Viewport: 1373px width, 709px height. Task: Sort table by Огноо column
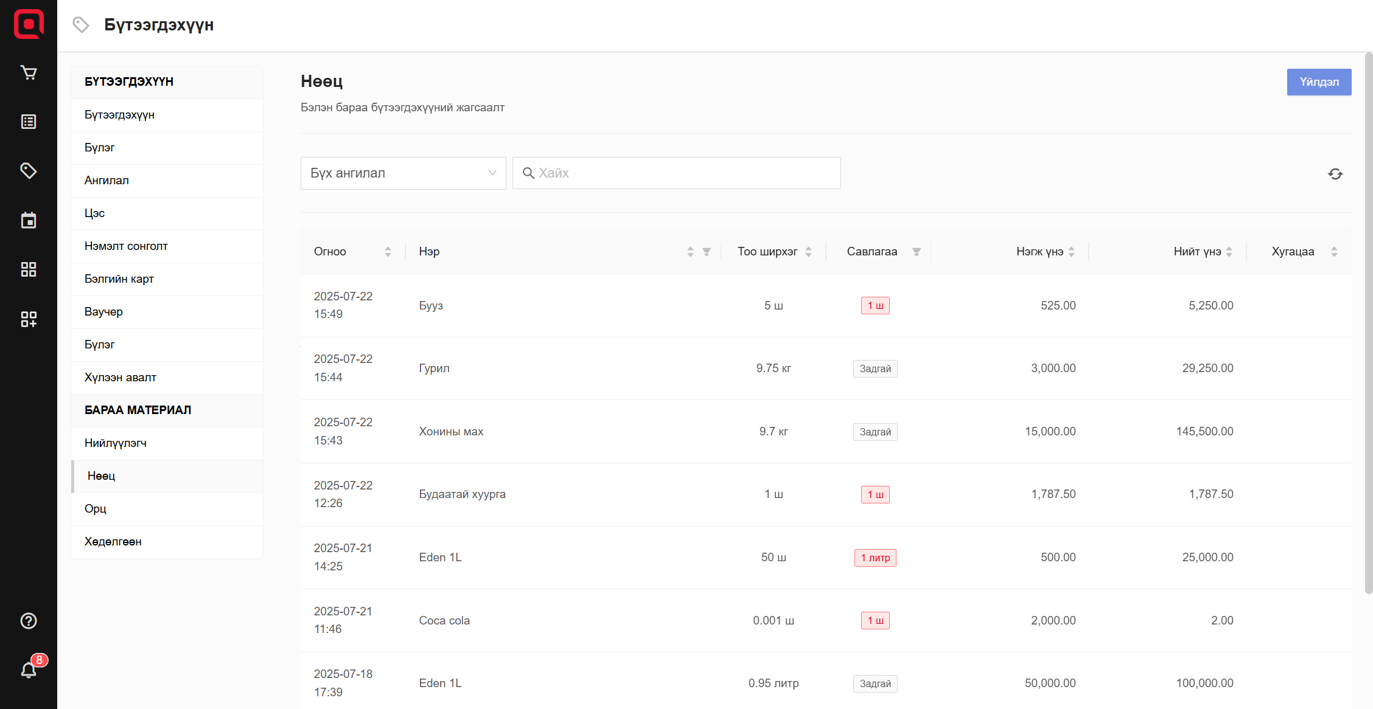pyautogui.click(x=388, y=252)
